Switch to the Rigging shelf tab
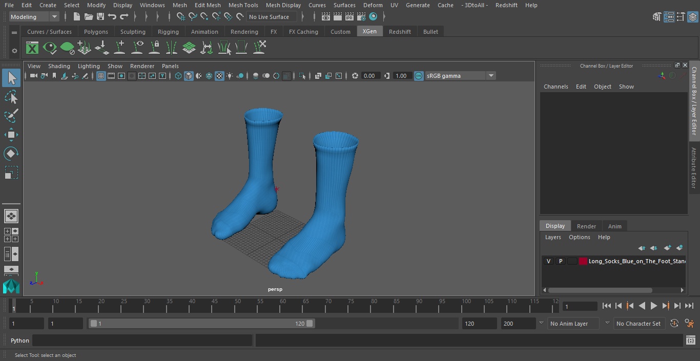The height and width of the screenshot is (361, 700). [168, 32]
